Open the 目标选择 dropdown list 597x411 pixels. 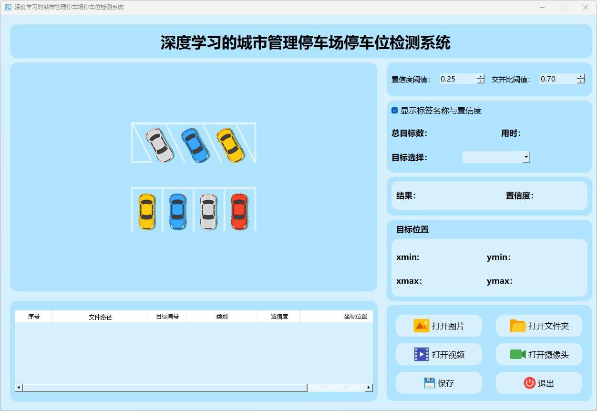click(x=526, y=157)
